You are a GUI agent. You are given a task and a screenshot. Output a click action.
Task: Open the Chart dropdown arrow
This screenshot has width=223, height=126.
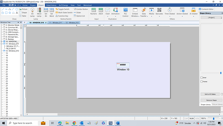tap(108, 17)
